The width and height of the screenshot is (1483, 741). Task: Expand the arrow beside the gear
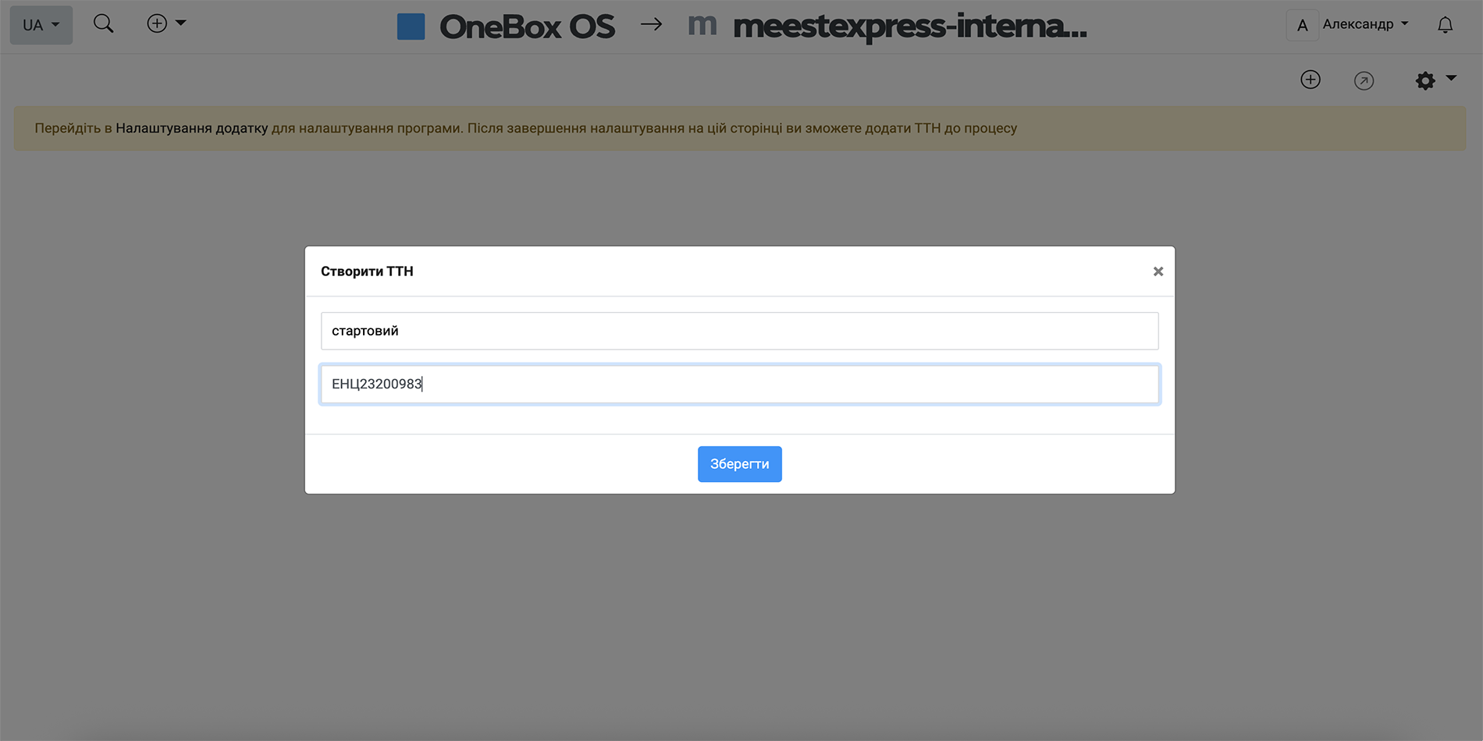click(1451, 78)
